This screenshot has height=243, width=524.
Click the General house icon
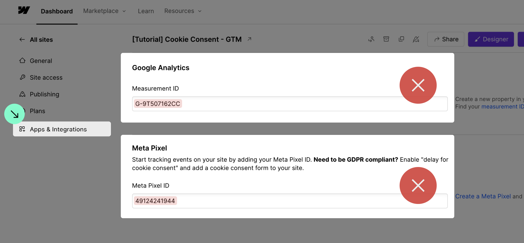pyautogui.click(x=22, y=60)
